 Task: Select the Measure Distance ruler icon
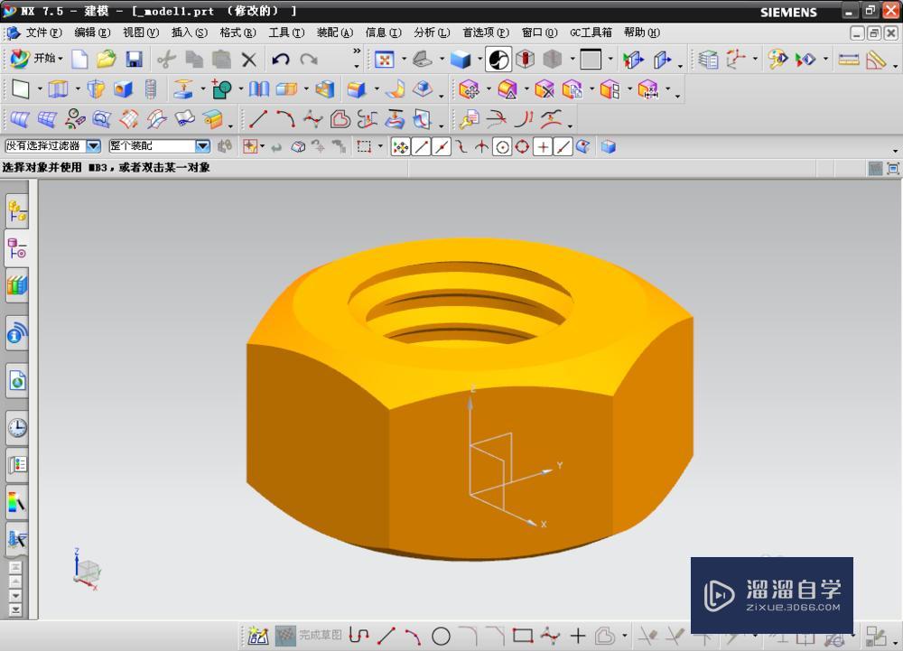pyautogui.click(x=849, y=60)
